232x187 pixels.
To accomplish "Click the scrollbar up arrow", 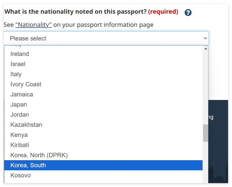I will (206, 49).
